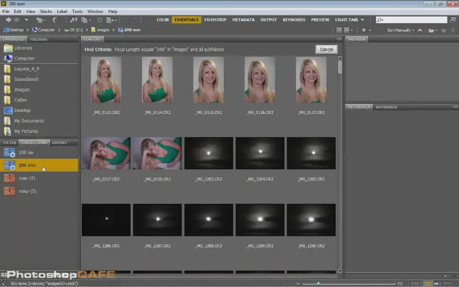Select view content as details
The width and height of the screenshot is (459, 287).
click(438, 284)
